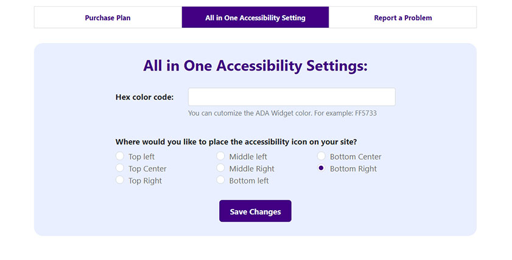Image resolution: width=512 pixels, height=260 pixels.
Task: Open the Purchase Plan tab
Action: coord(108,18)
